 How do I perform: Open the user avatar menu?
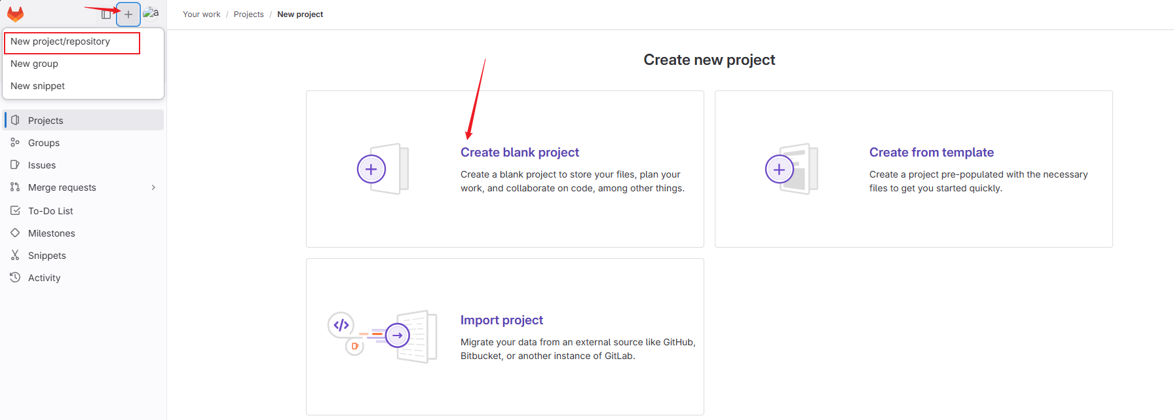pos(151,14)
